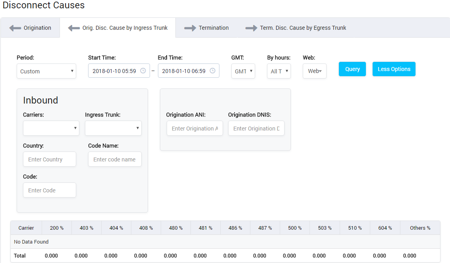This screenshot has height=263, width=450.
Task: Open the Ingress Trunk dropdown
Action: pos(113,128)
